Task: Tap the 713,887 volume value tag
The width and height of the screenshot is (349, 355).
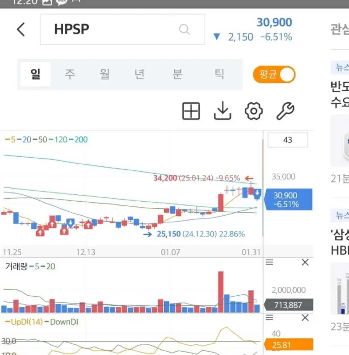Action: pyautogui.click(x=288, y=305)
